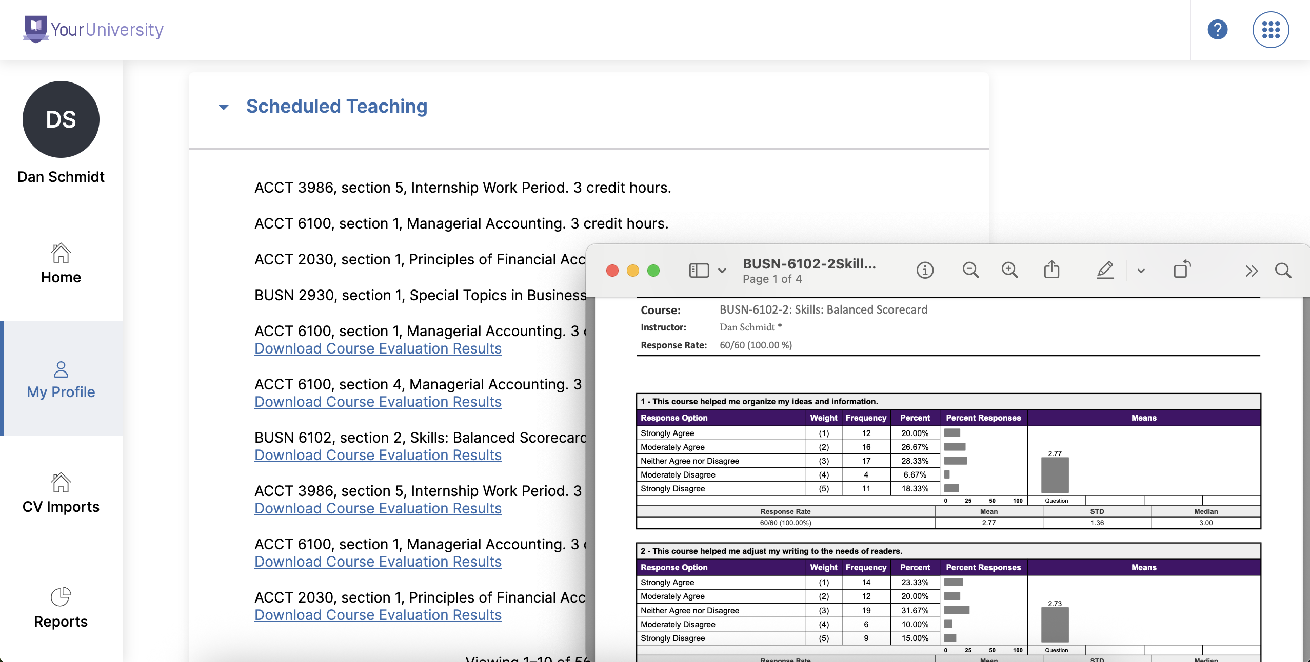Rotate the PDF page icon
Screen dimensions: 1310x662
tap(1182, 270)
